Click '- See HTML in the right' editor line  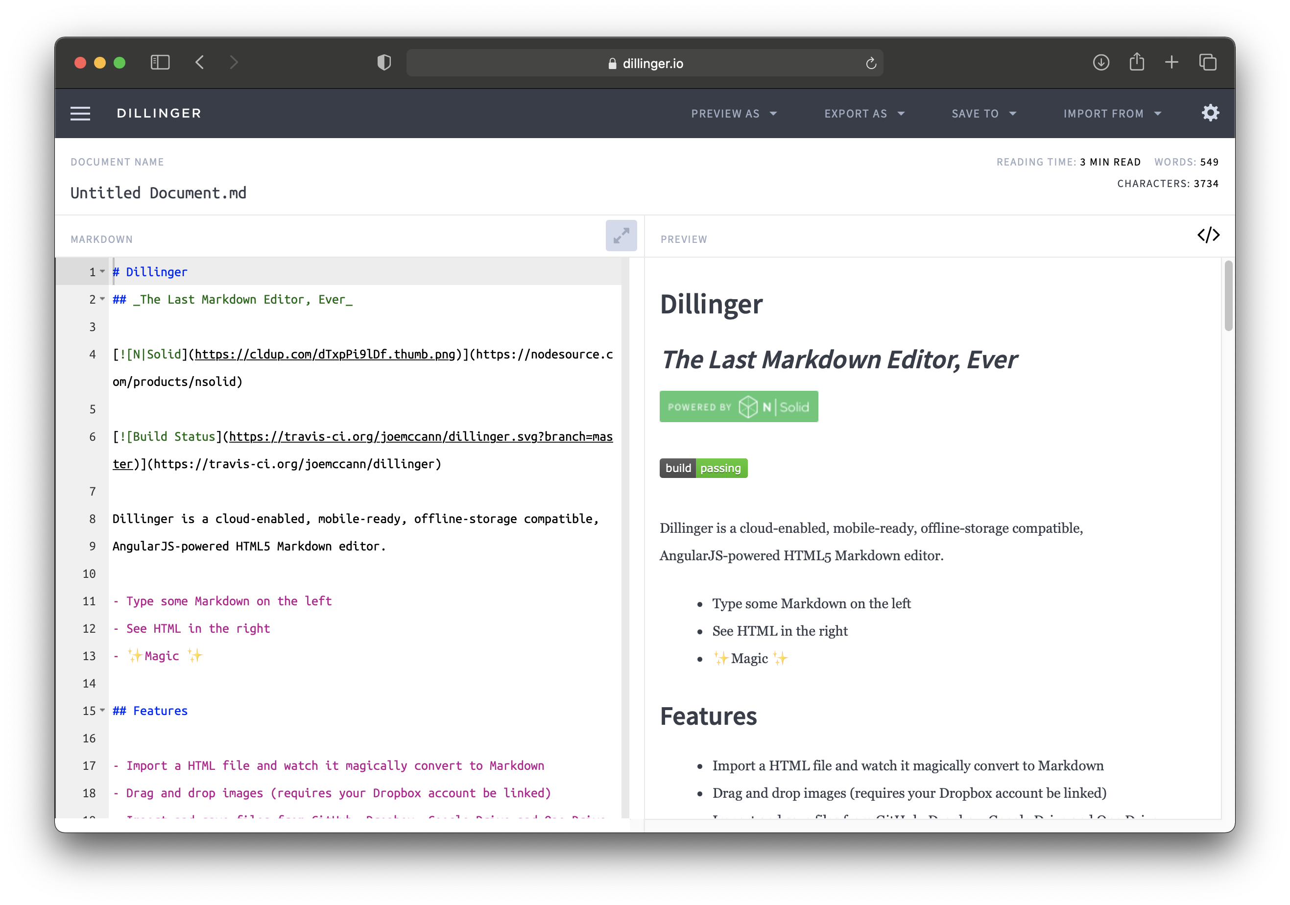(x=191, y=629)
